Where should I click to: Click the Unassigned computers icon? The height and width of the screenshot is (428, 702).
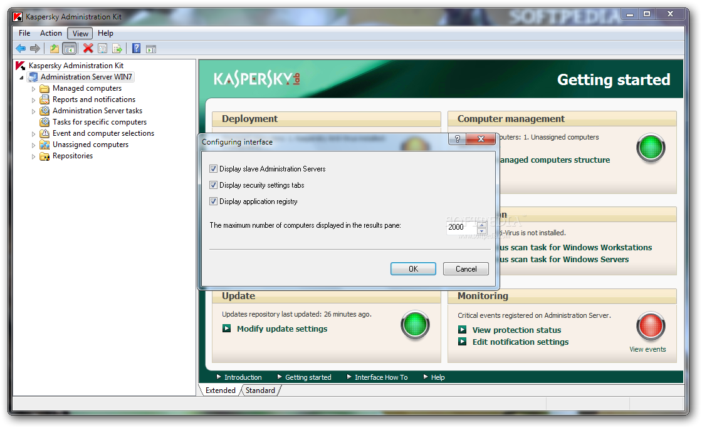click(x=45, y=145)
